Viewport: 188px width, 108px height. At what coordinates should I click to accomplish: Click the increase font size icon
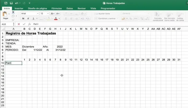pyautogui.click(x=53, y=13)
